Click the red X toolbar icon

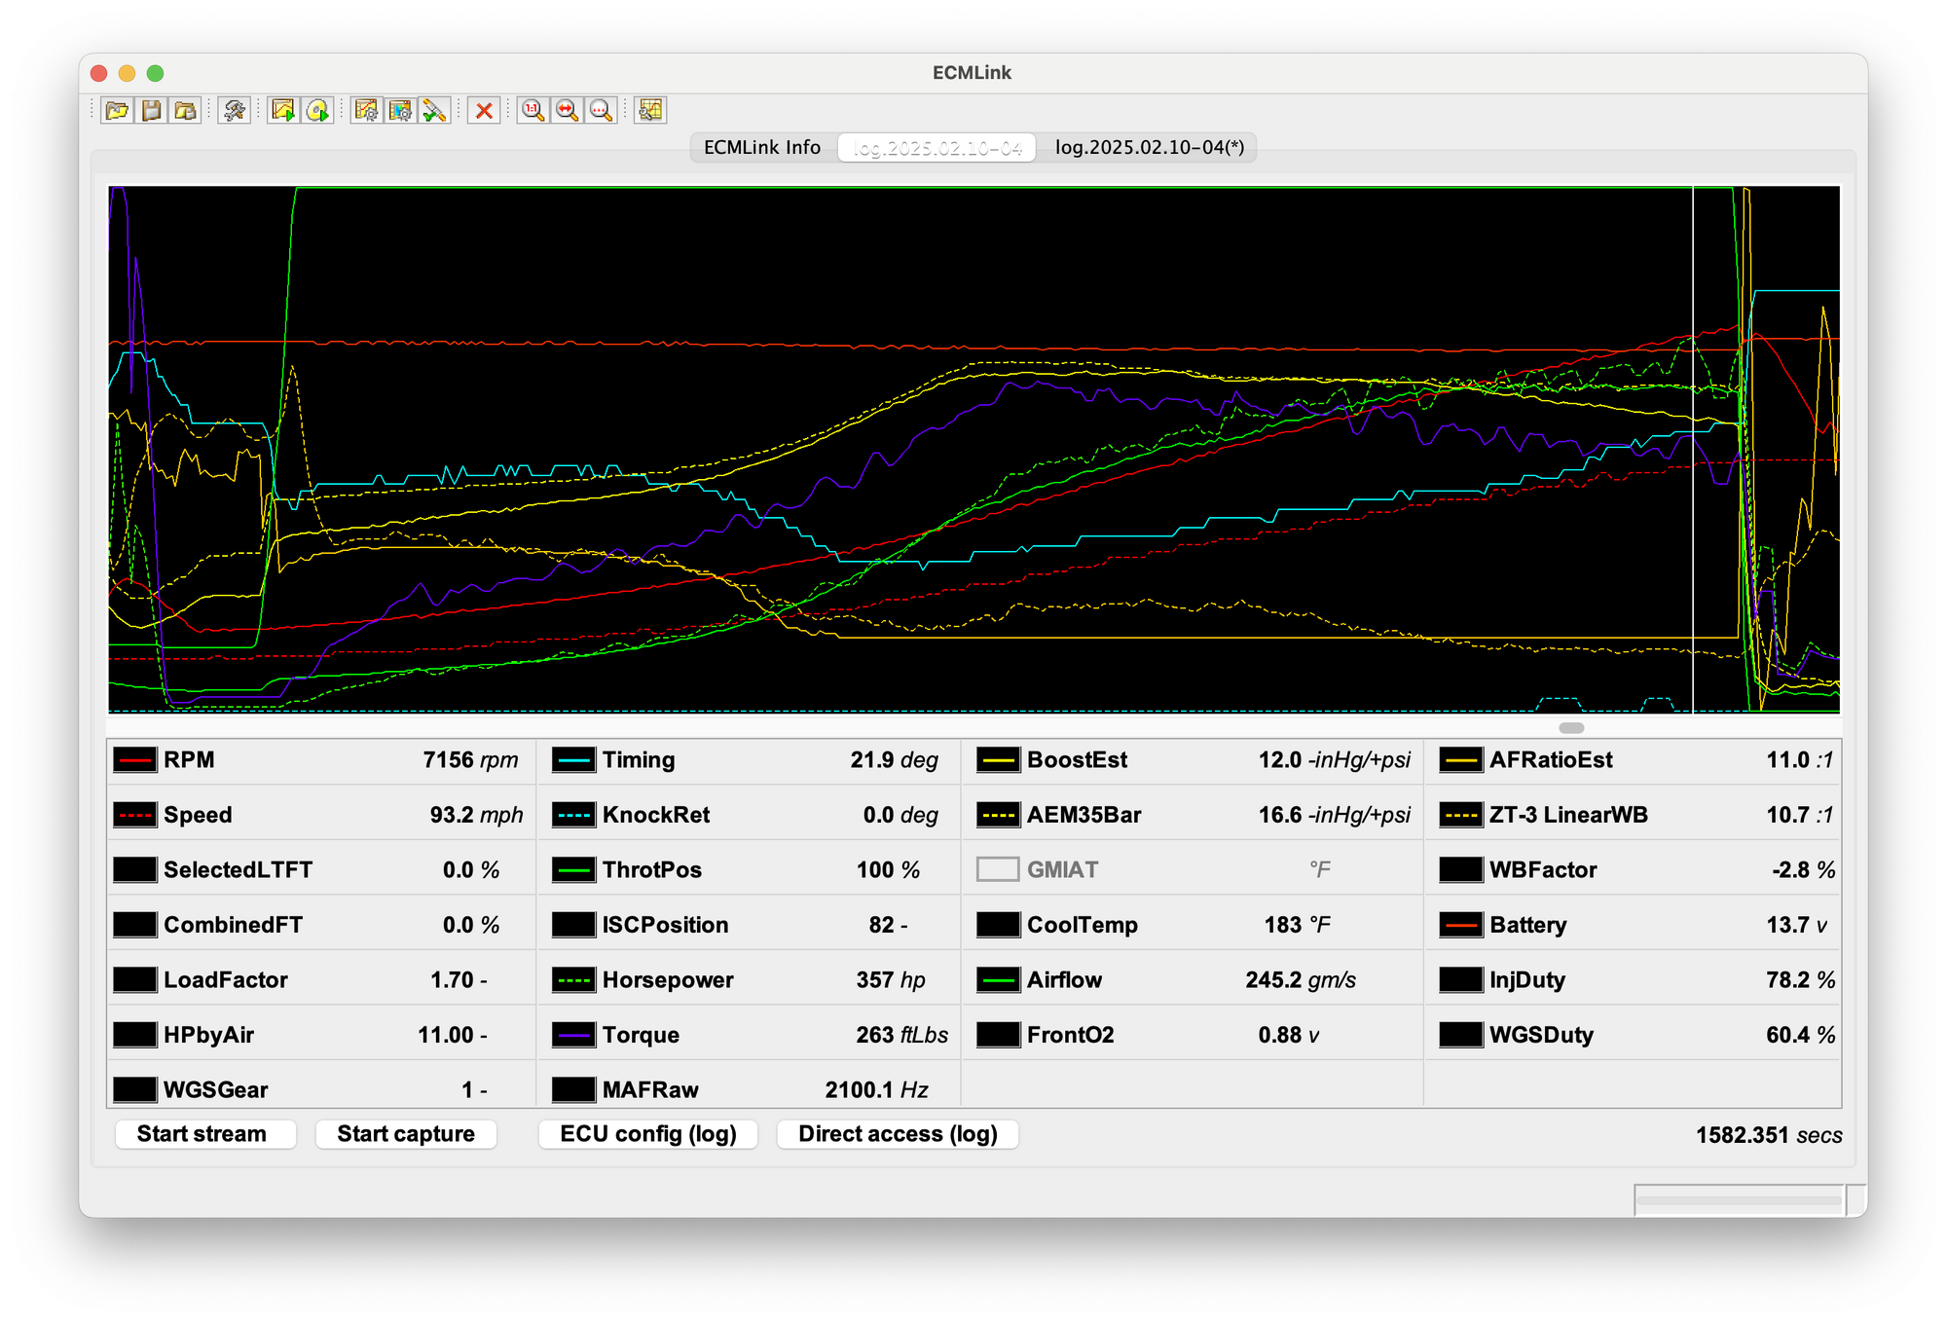click(x=484, y=110)
